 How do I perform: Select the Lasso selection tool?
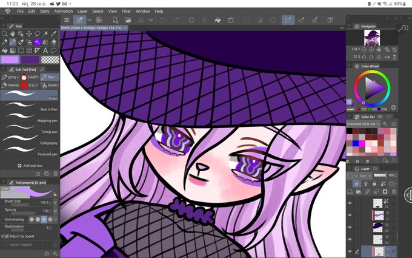pyautogui.click(x=38, y=34)
